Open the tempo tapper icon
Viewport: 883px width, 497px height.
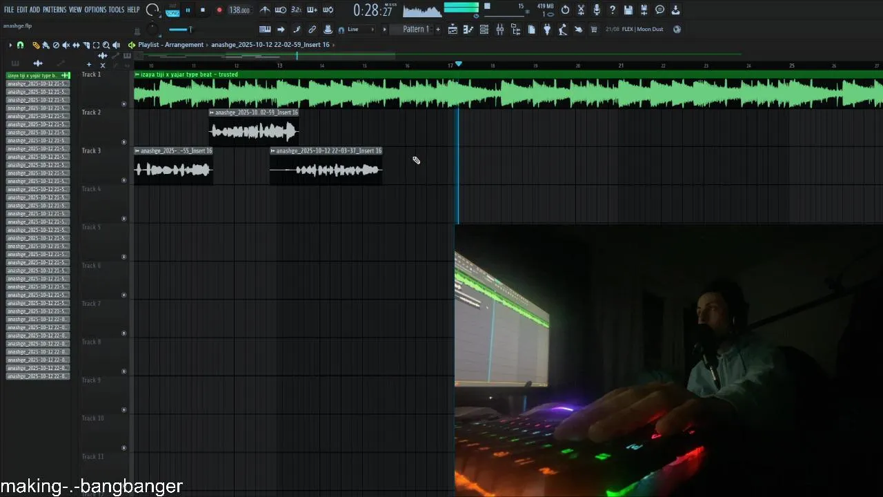563,29
